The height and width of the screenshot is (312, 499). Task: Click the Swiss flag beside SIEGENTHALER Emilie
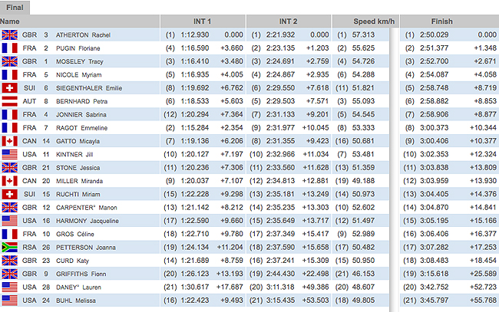pos(10,88)
